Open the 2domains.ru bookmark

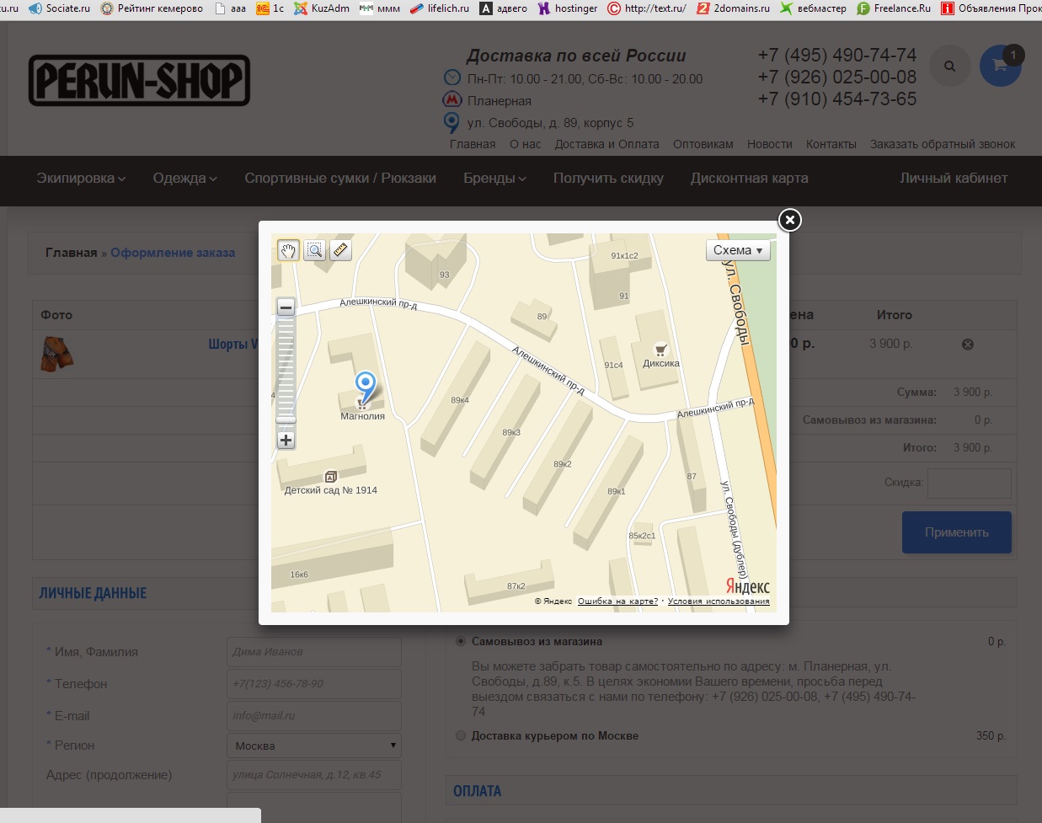click(x=733, y=8)
